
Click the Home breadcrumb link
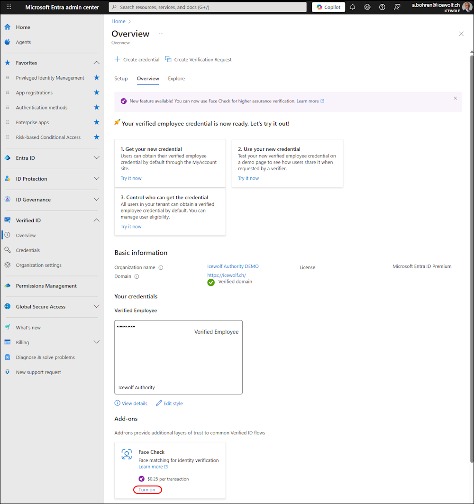click(x=118, y=21)
